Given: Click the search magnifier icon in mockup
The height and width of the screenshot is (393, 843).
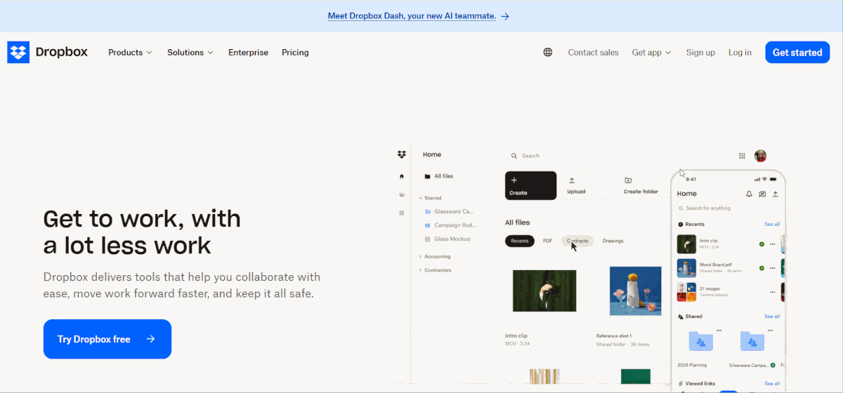Looking at the screenshot, I should point(514,156).
